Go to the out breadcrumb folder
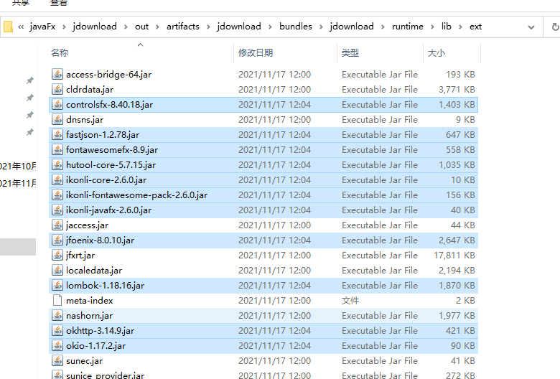Image resolution: width=560 pixels, height=379 pixels. pos(141,27)
